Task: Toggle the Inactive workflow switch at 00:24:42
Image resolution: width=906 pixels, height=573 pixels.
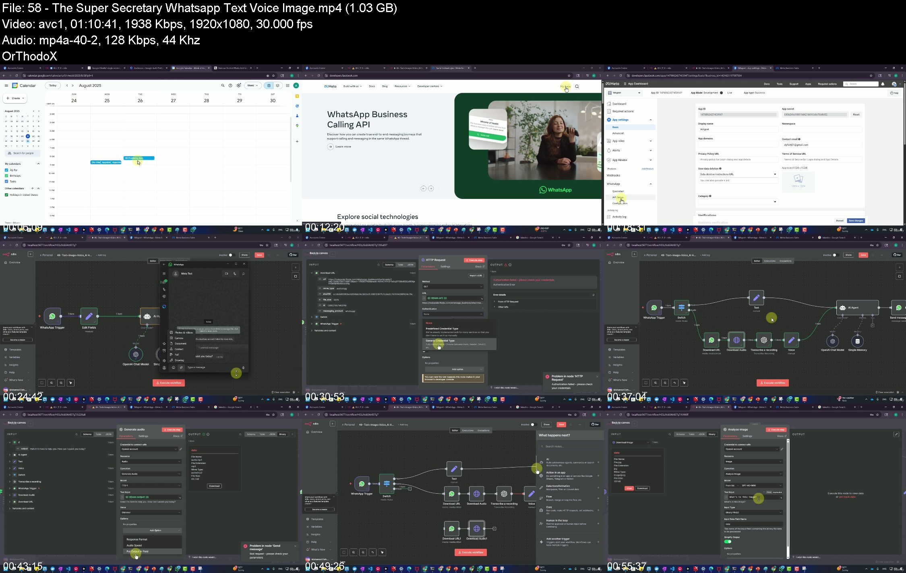Action: (x=231, y=255)
